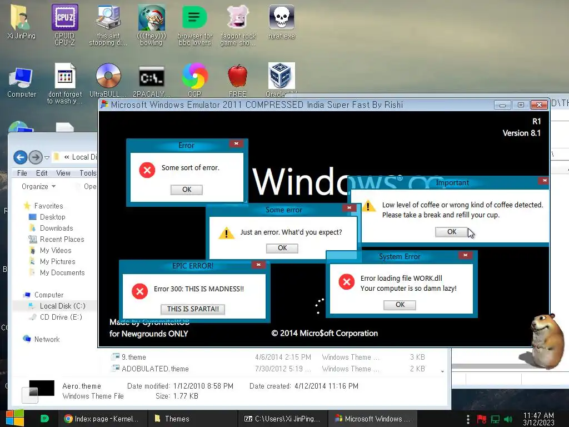The width and height of the screenshot is (569, 427).
Task: Close the 'System Error' dialog
Action: 465,255
